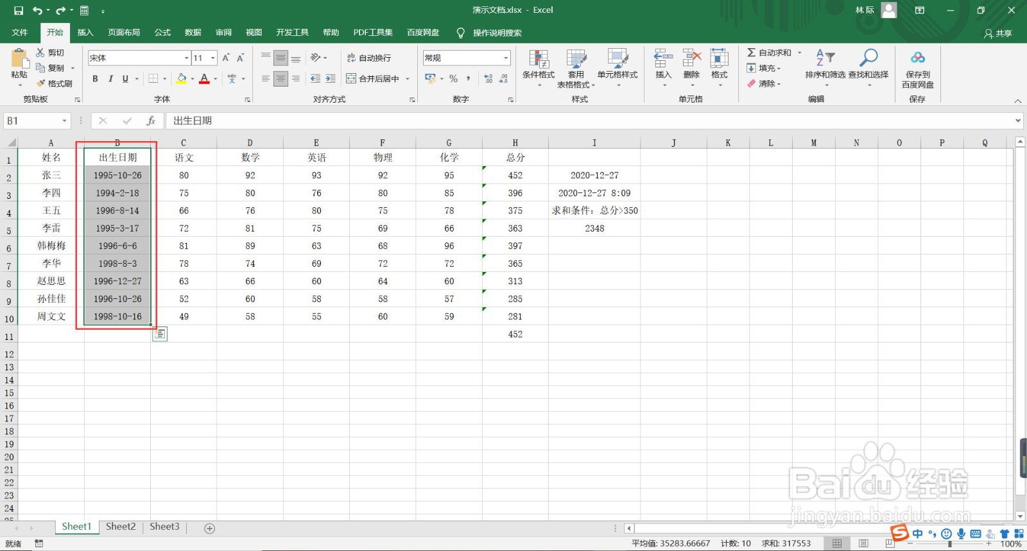1027x551 pixels.
Task: Toggle Italic formatting
Action: (x=110, y=78)
